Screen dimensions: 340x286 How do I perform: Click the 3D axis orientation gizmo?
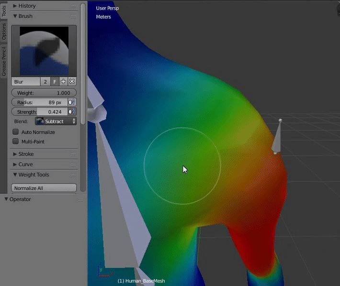click(x=102, y=272)
